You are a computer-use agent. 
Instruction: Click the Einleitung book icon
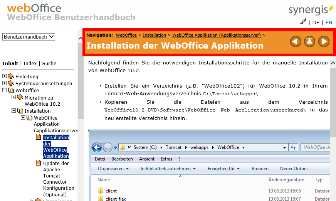point(11,76)
